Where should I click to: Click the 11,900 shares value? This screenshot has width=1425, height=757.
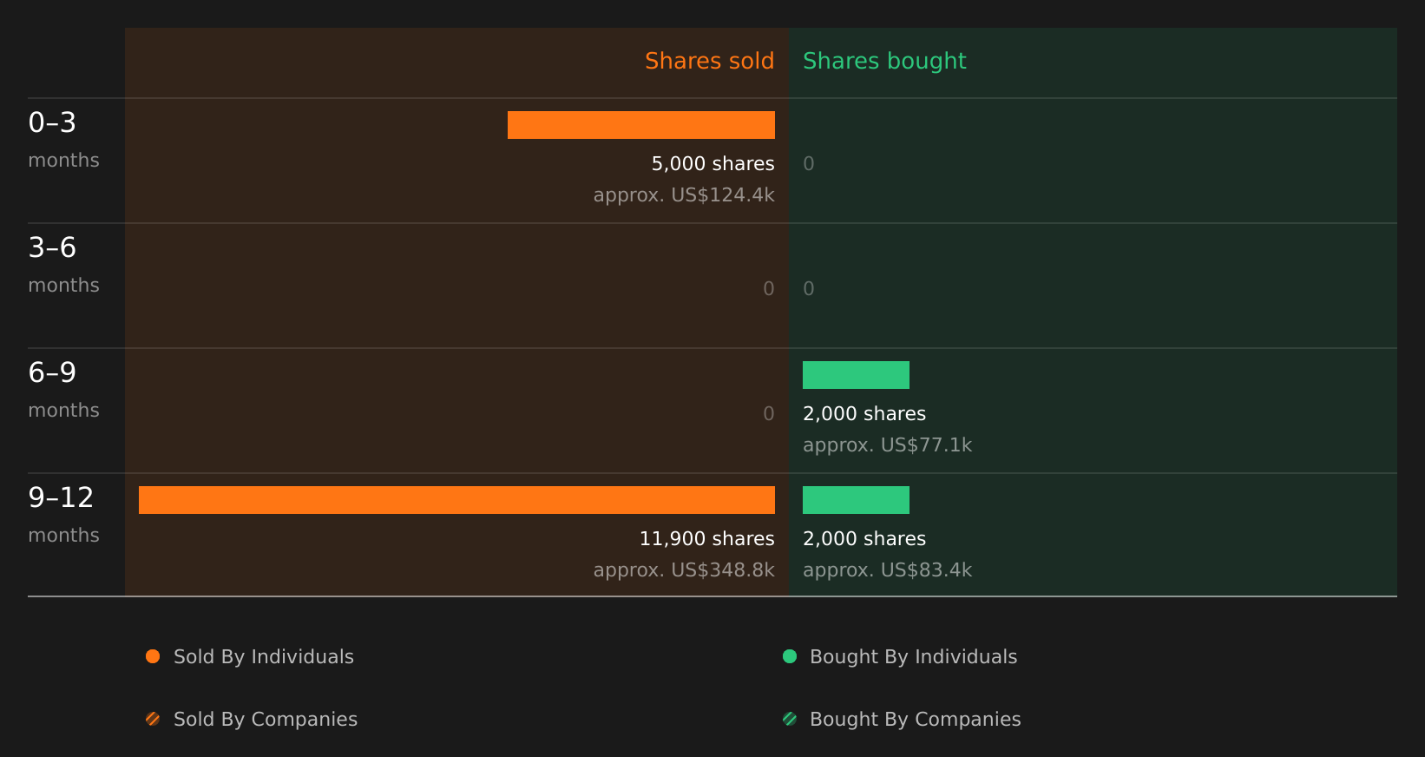707,539
